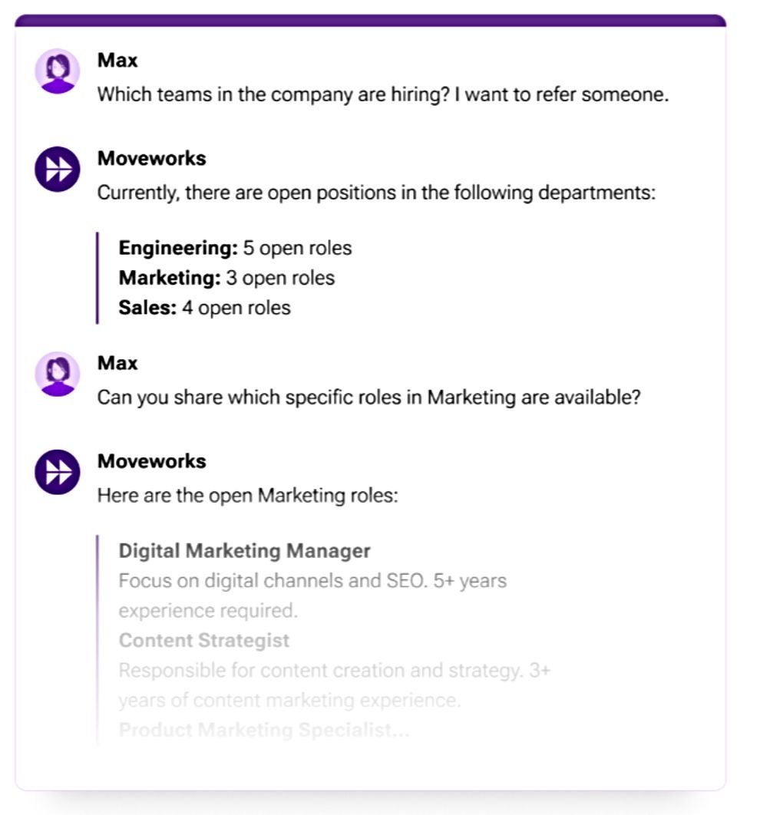Click the "Currently, there are open positions" message text
This screenshot has width=760, height=815.
pos(375,193)
